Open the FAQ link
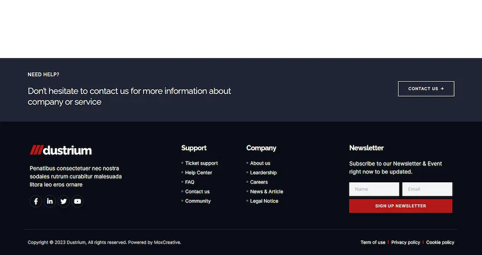Viewport: 482px width, 255px height. point(190,182)
